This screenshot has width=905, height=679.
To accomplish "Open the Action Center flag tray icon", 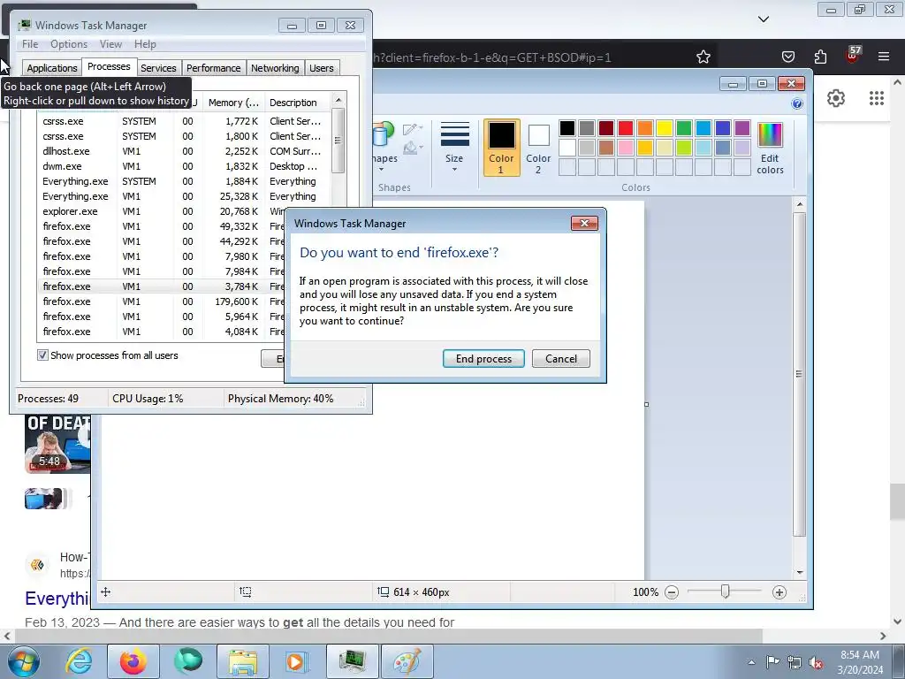I will pyautogui.click(x=772, y=661).
